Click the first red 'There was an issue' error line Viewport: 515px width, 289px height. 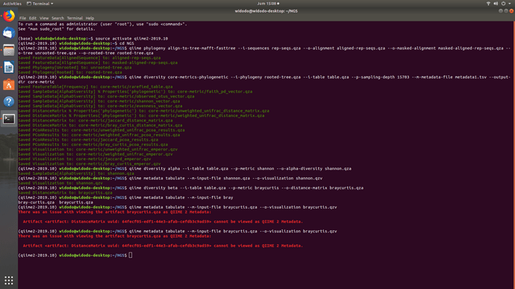115,212
